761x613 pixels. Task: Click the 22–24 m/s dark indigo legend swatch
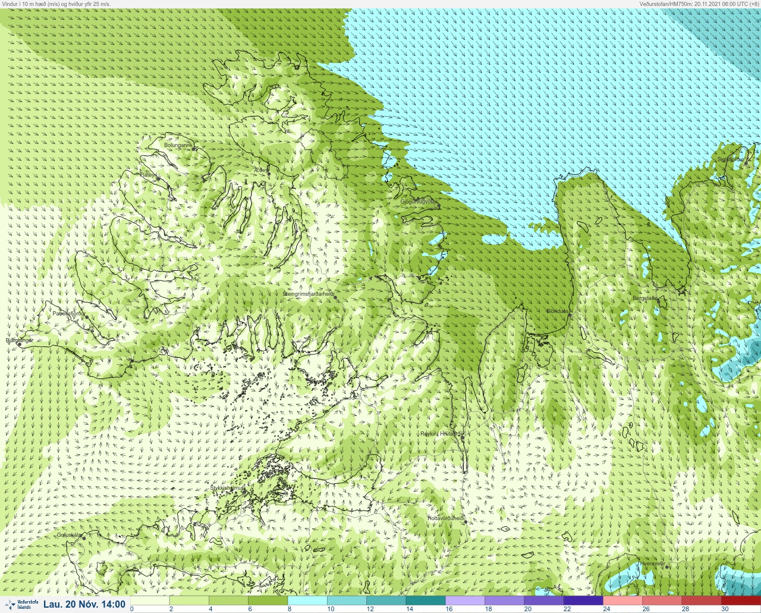tap(583, 601)
